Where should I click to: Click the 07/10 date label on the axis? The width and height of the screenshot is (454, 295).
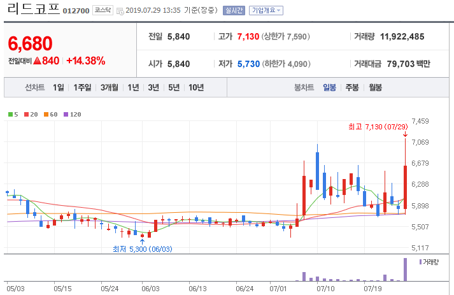point(325,289)
